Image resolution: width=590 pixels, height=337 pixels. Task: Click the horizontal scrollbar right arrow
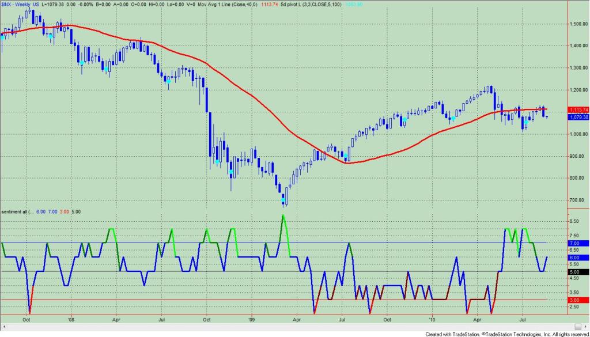[x=585, y=327]
